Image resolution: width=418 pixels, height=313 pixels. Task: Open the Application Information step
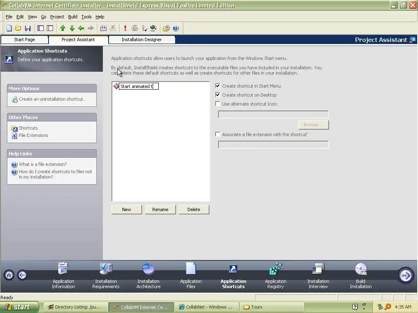click(63, 276)
